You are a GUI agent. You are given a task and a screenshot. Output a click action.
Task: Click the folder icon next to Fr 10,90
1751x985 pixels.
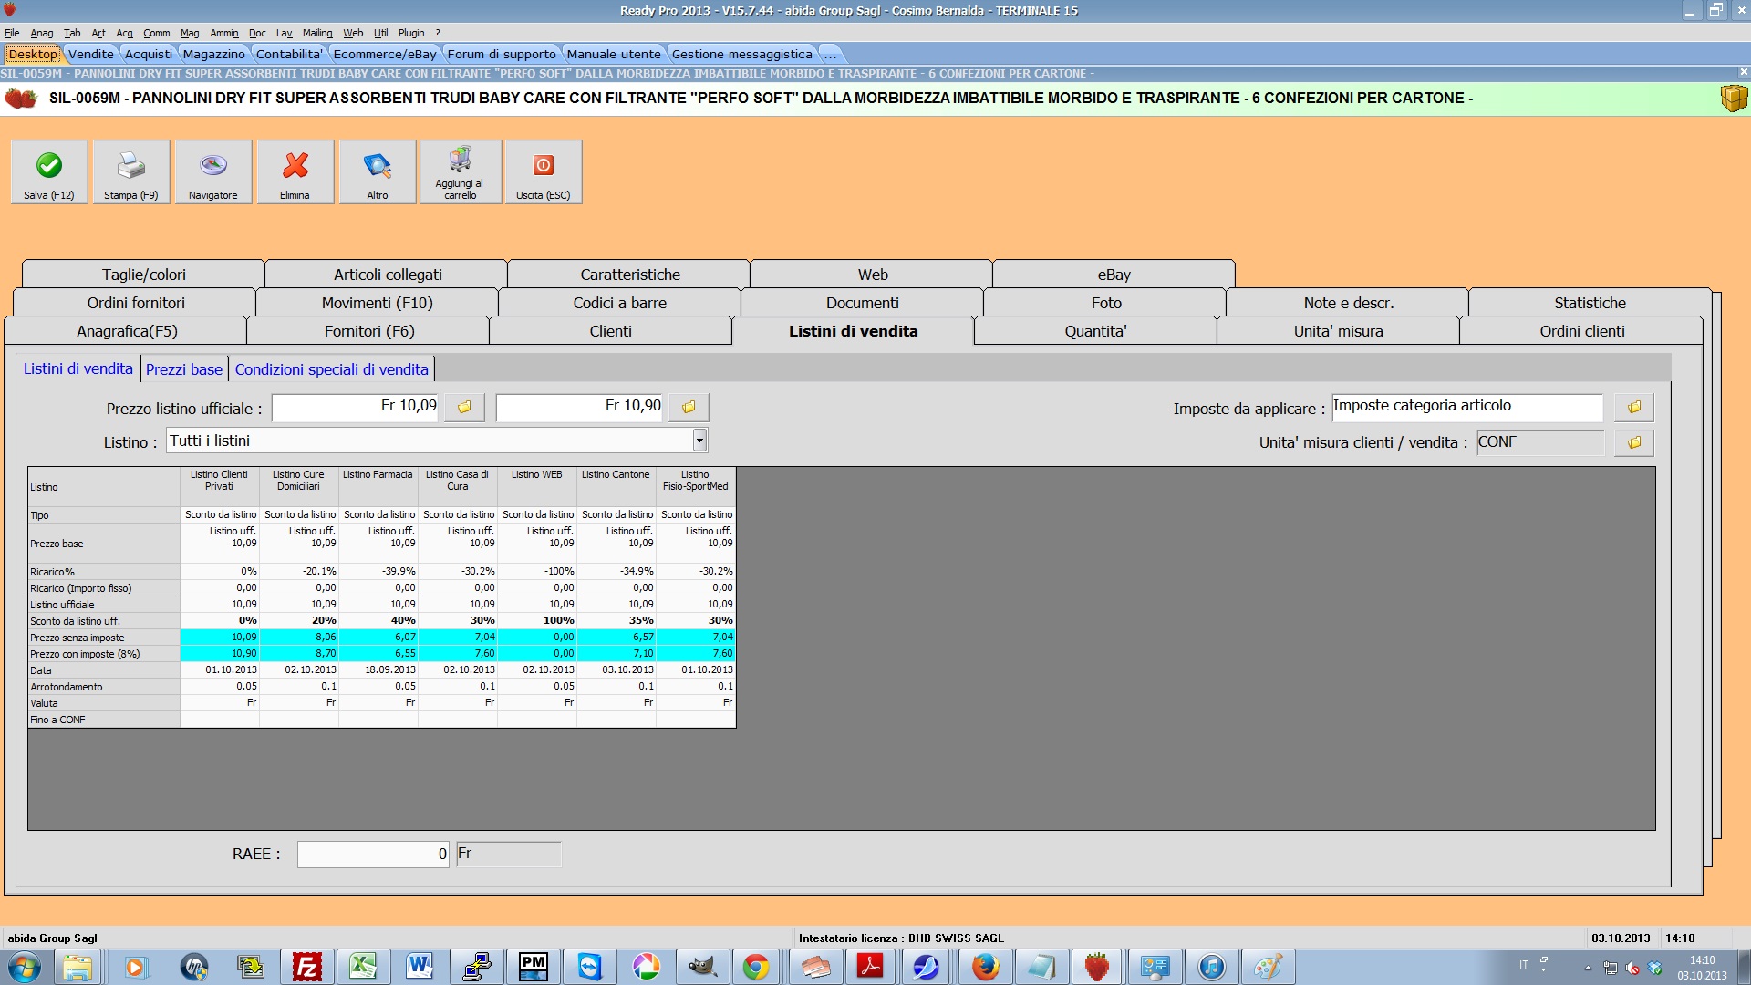coord(689,407)
